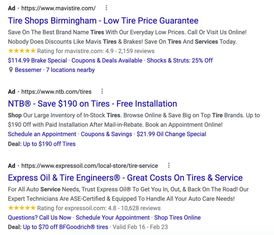This screenshot has width=274, height=235.
Task: Open Coupons & Deals Available sitelink
Action: (x=107, y=60)
